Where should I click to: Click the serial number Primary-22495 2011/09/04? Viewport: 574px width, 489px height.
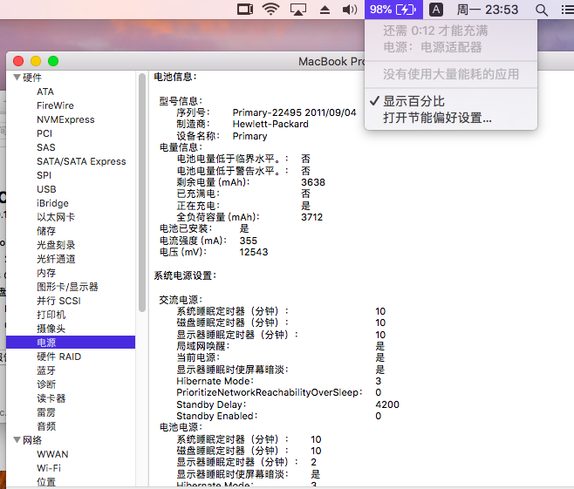(x=294, y=112)
